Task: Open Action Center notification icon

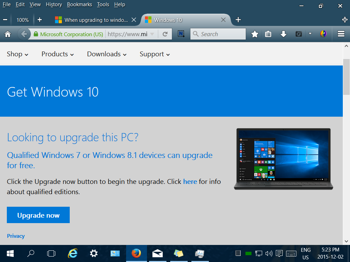Action: [x=279, y=253]
